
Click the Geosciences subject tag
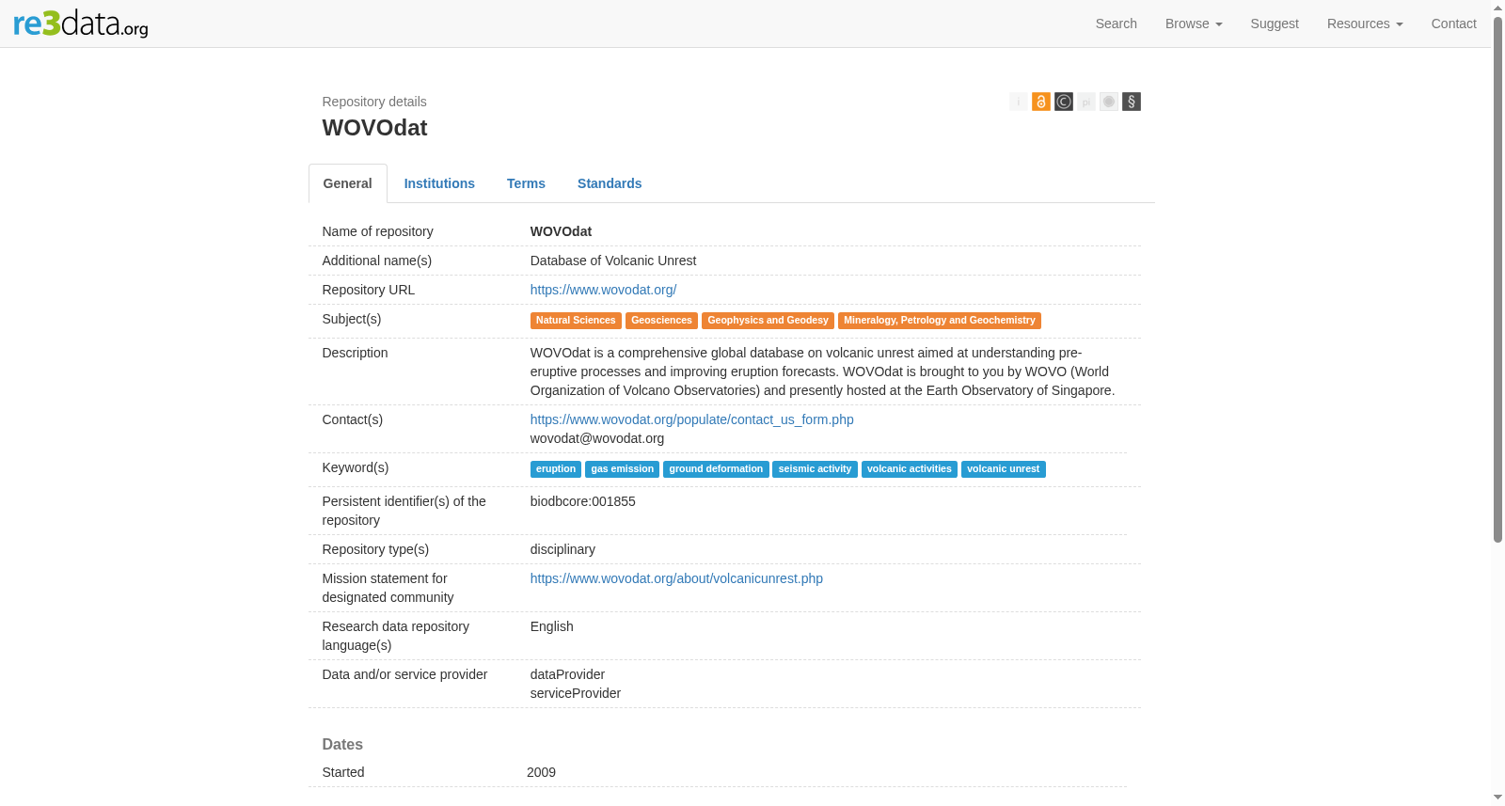(x=661, y=321)
